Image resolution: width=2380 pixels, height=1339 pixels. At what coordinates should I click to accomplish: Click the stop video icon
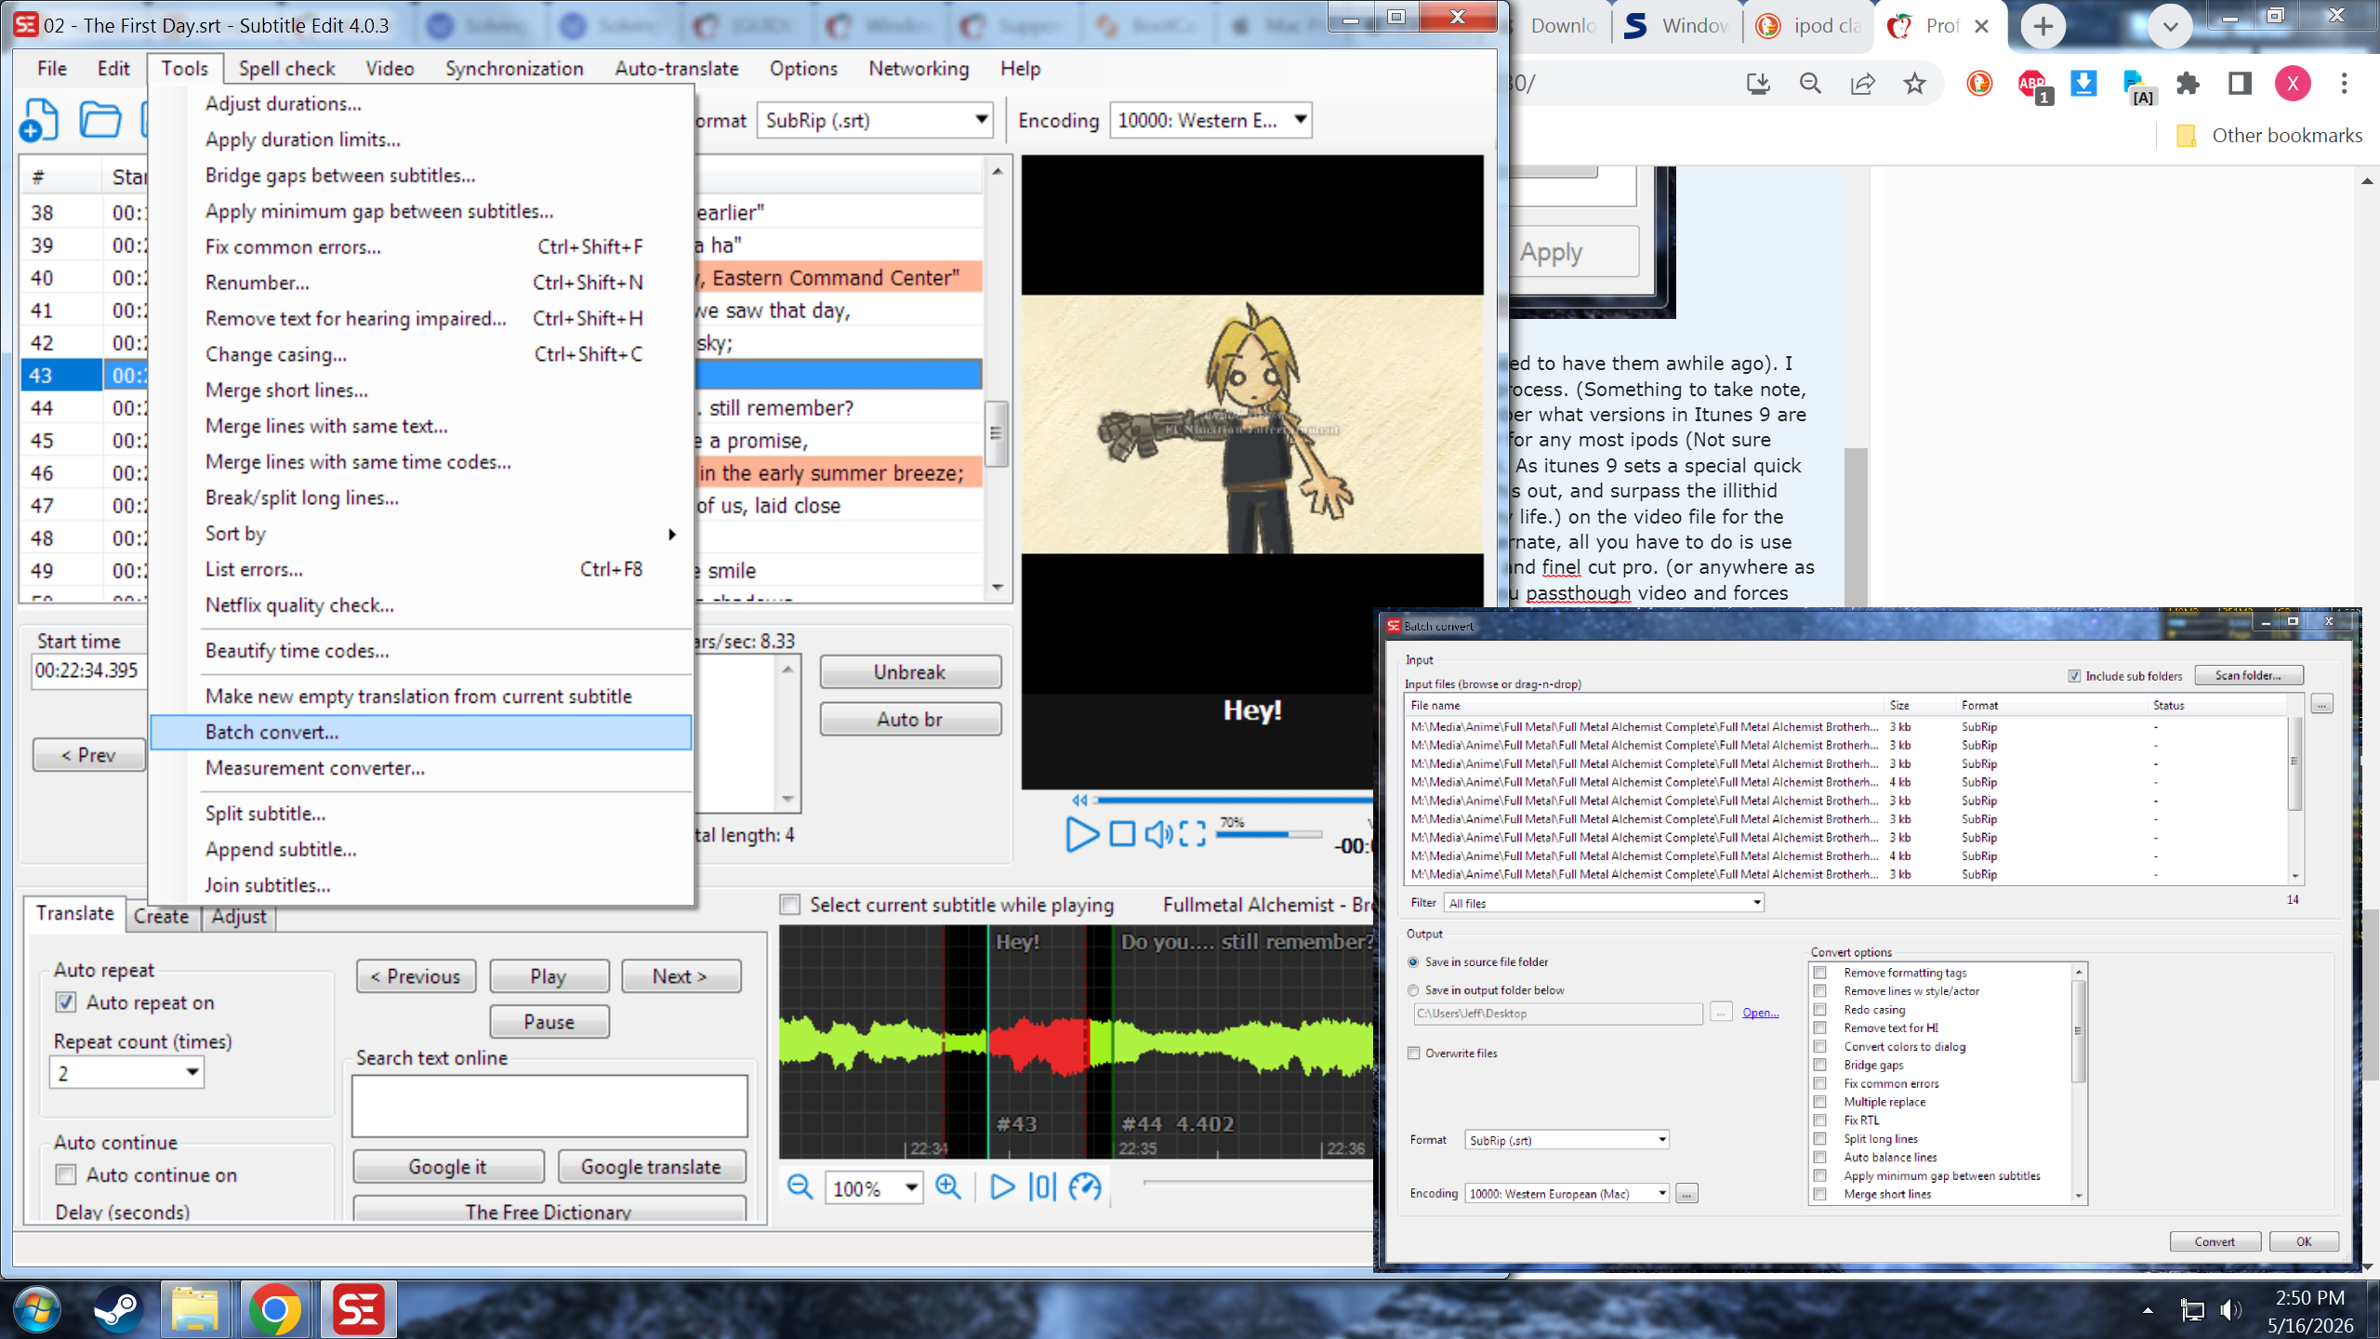1122,834
